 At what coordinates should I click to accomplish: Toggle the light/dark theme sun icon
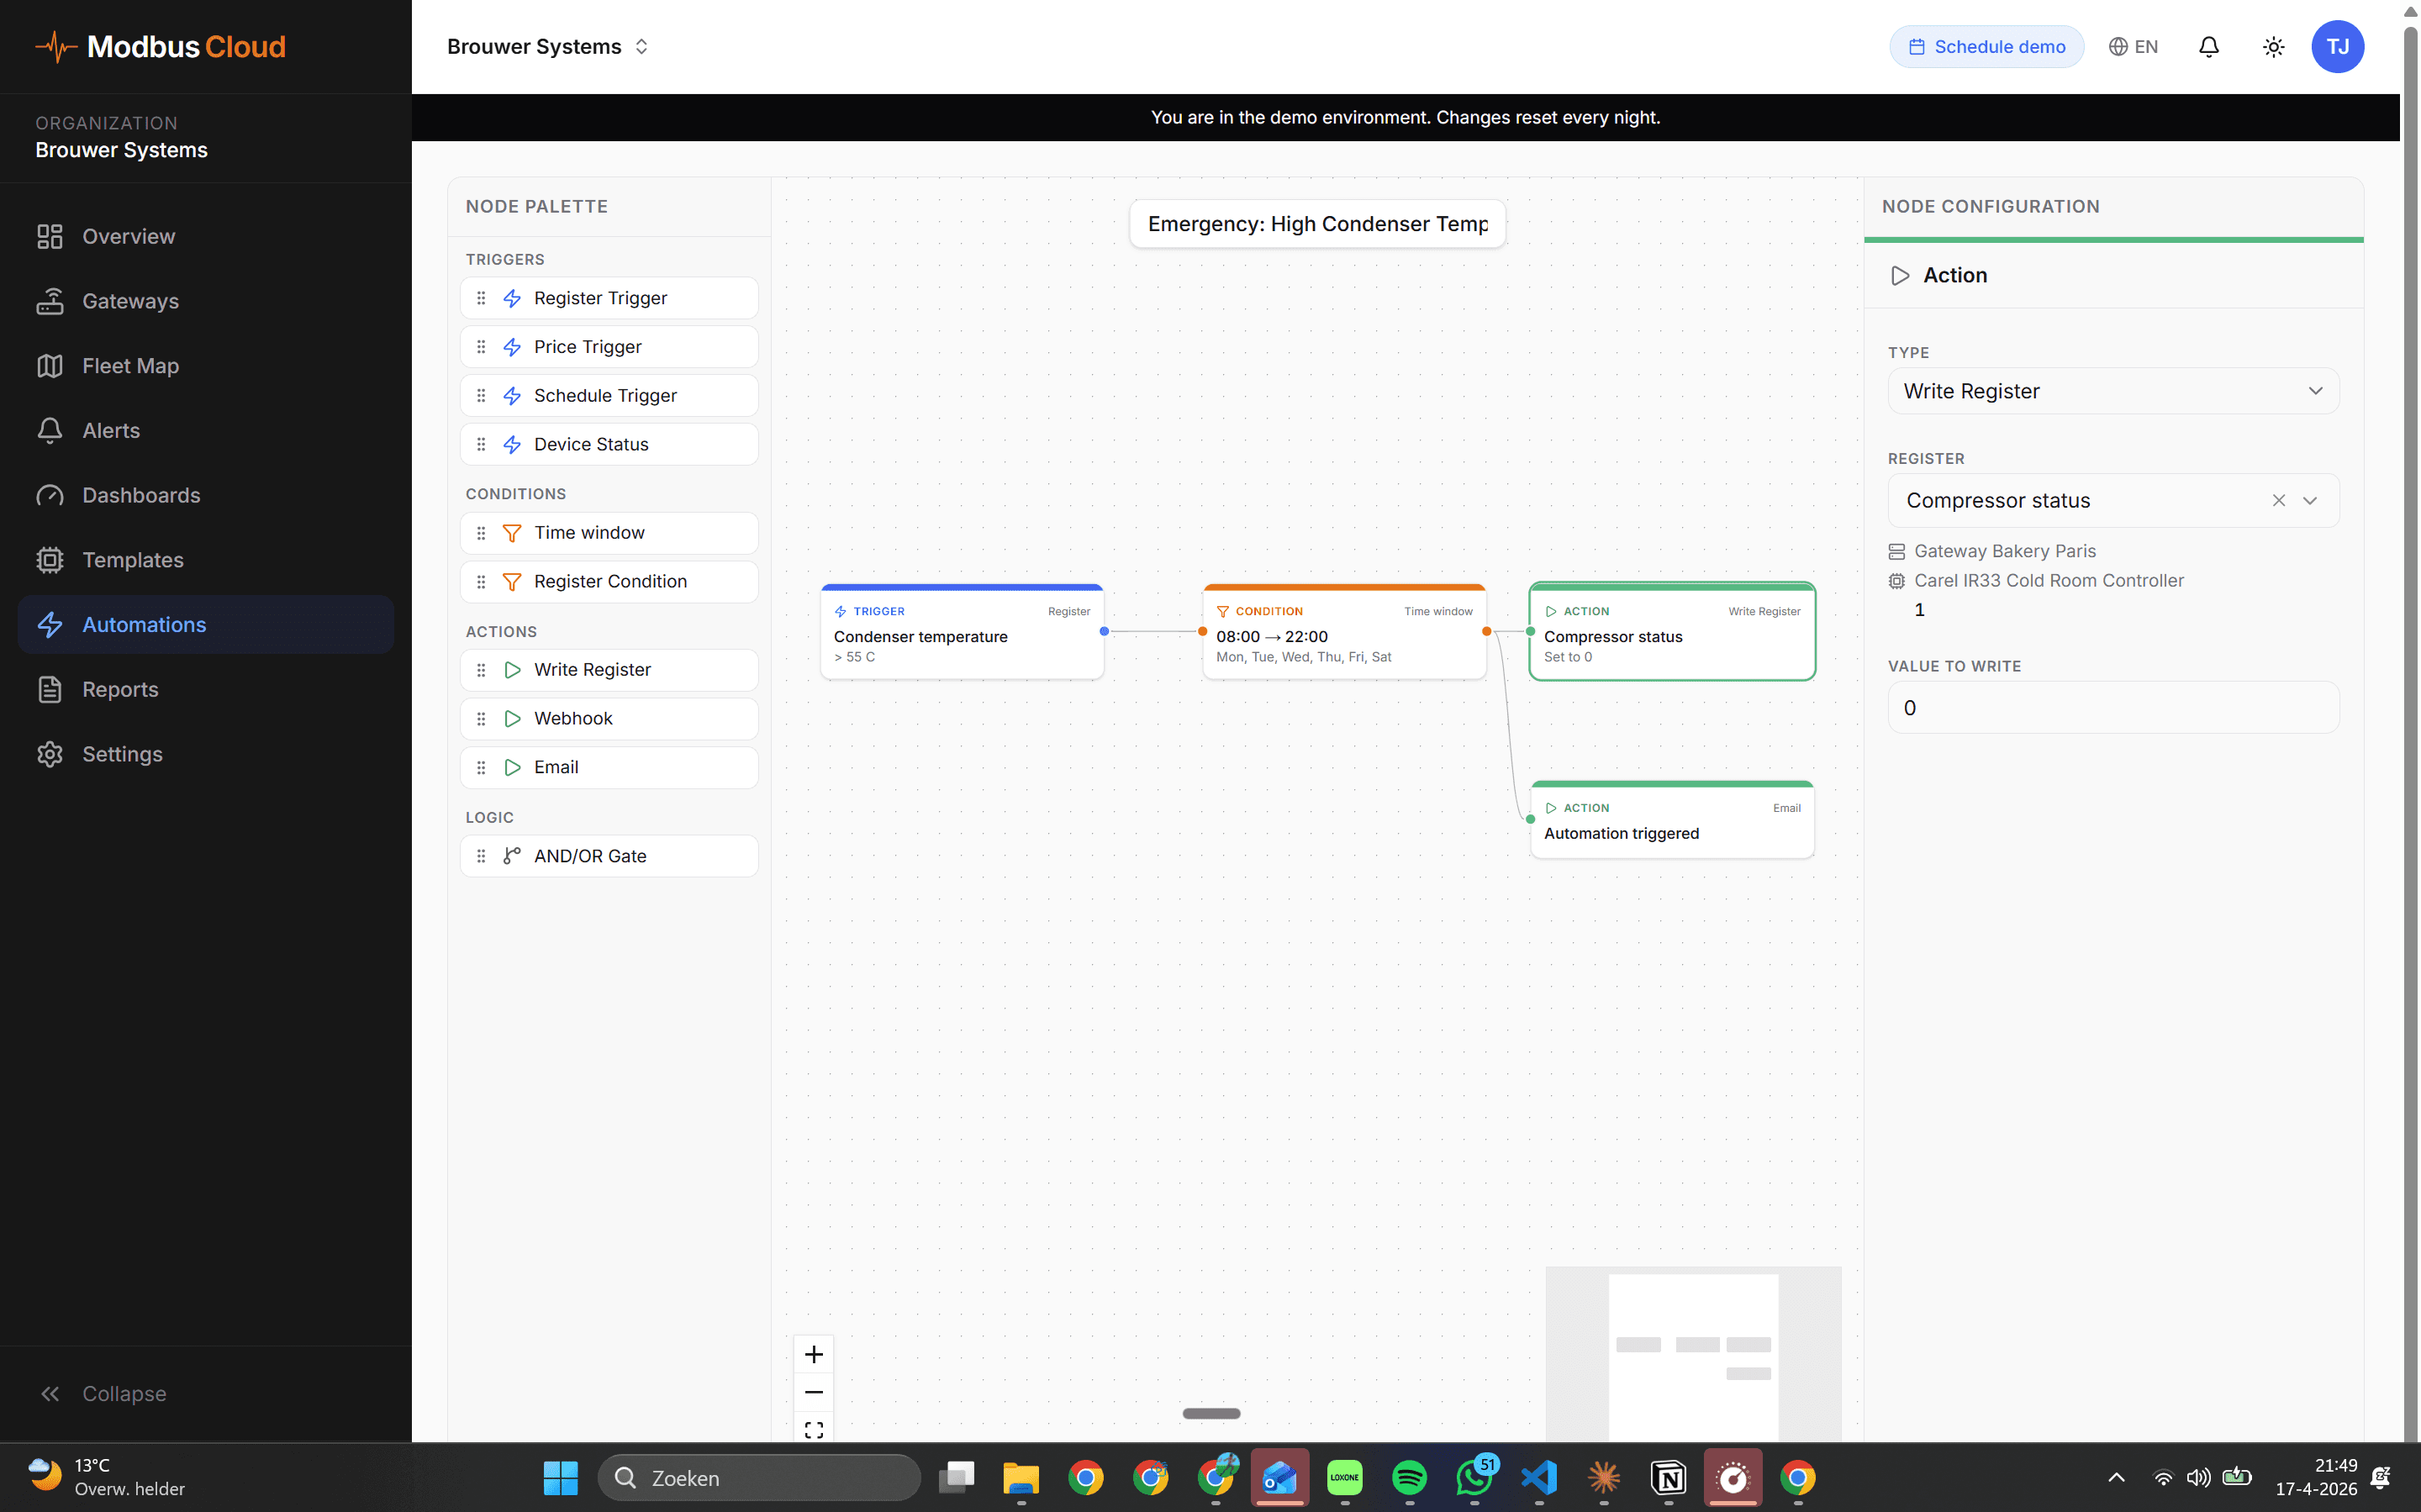pyautogui.click(x=2273, y=47)
